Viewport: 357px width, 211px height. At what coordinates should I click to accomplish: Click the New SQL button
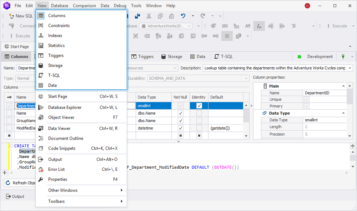click(x=21, y=16)
